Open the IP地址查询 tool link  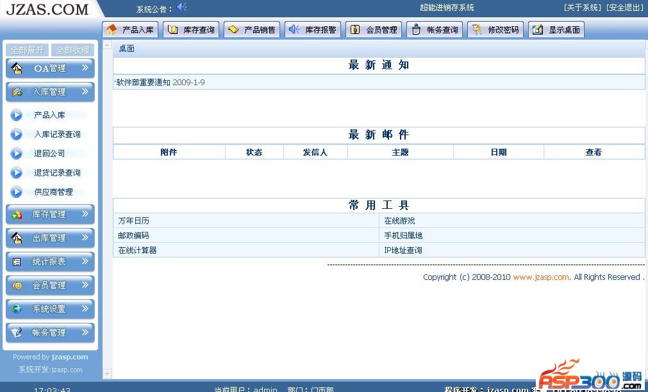[x=403, y=250]
